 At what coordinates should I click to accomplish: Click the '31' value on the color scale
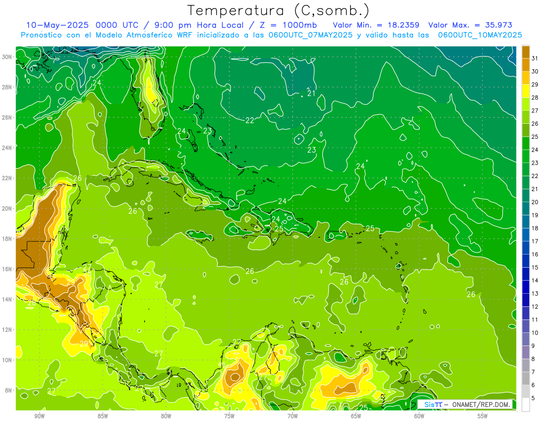535,58
